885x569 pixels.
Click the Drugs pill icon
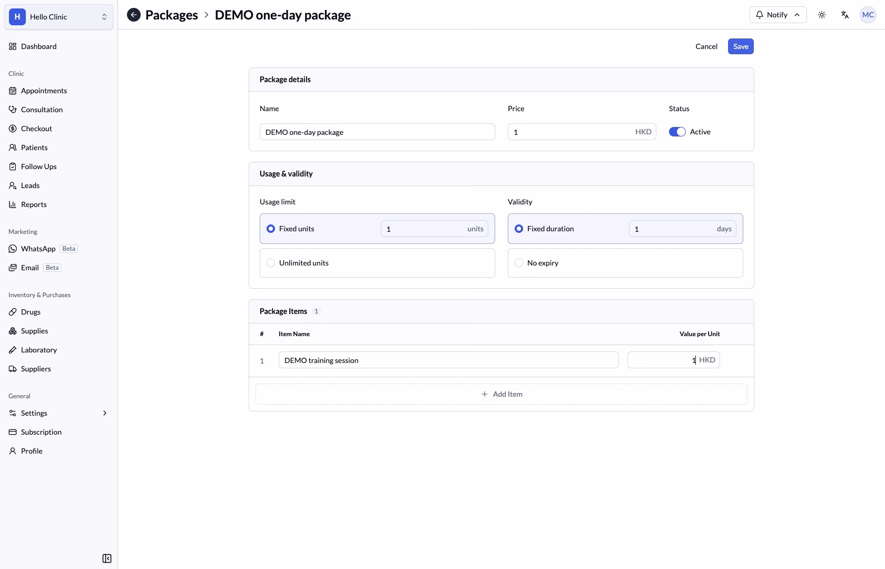[x=13, y=312]
